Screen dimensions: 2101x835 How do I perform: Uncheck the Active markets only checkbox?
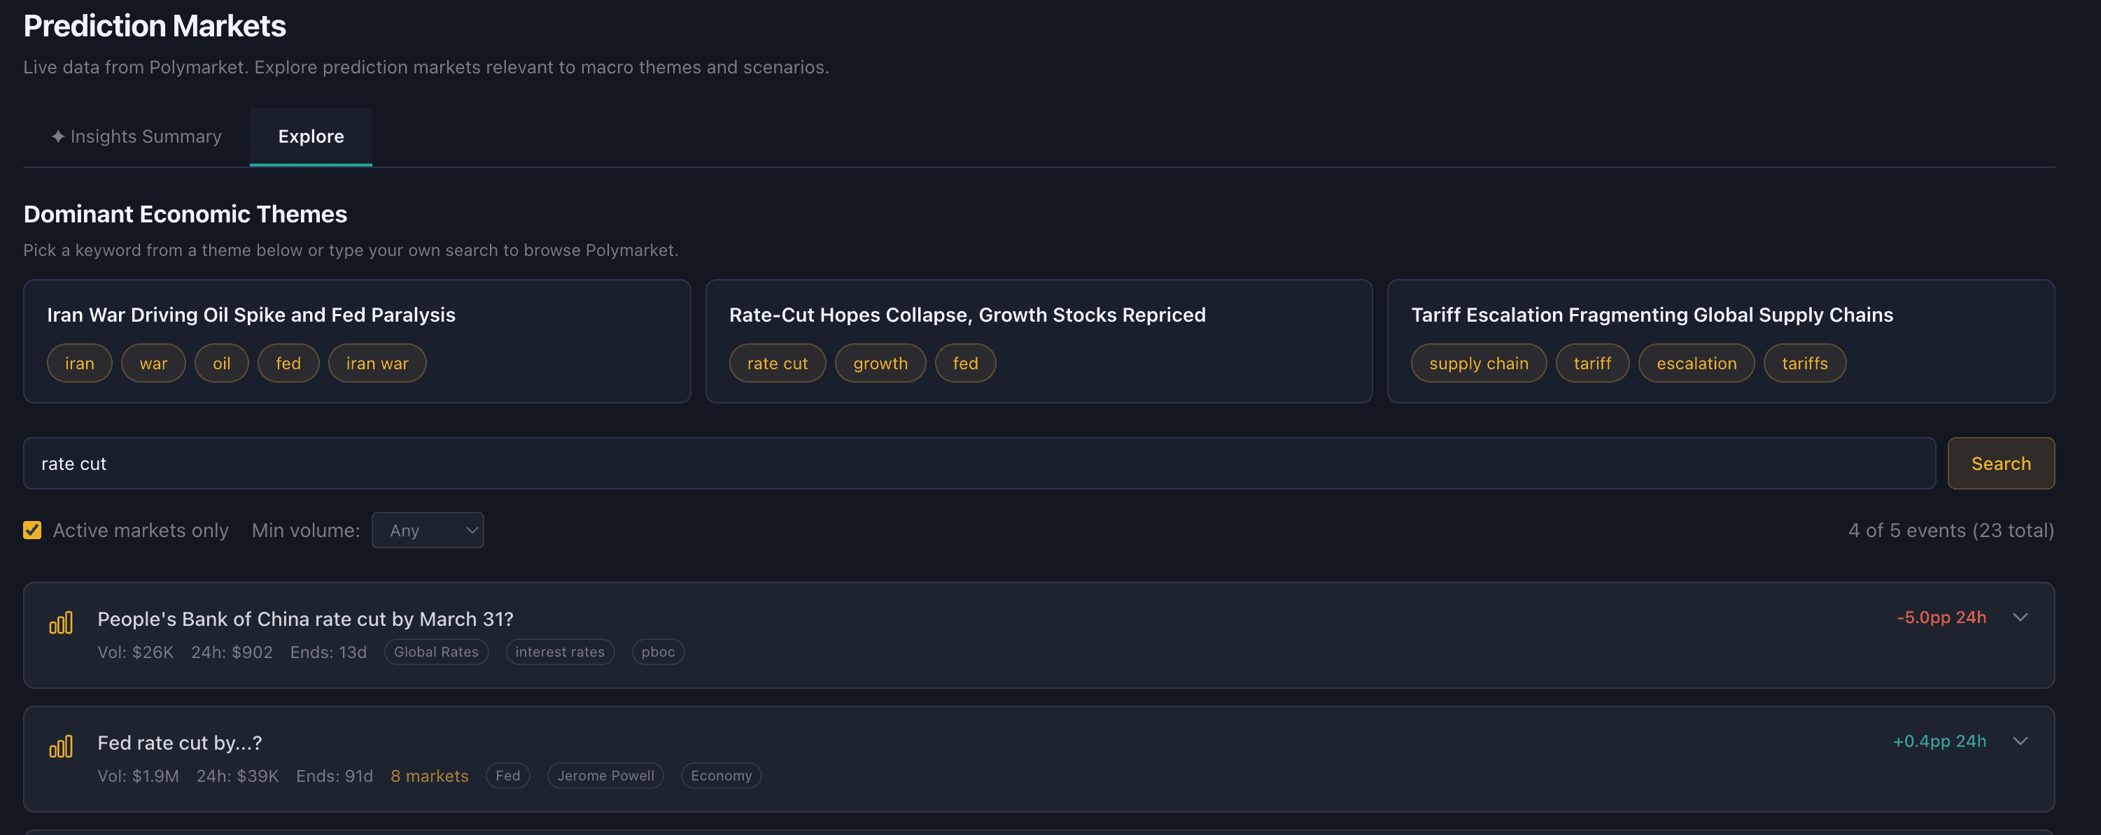click(31, 529)
